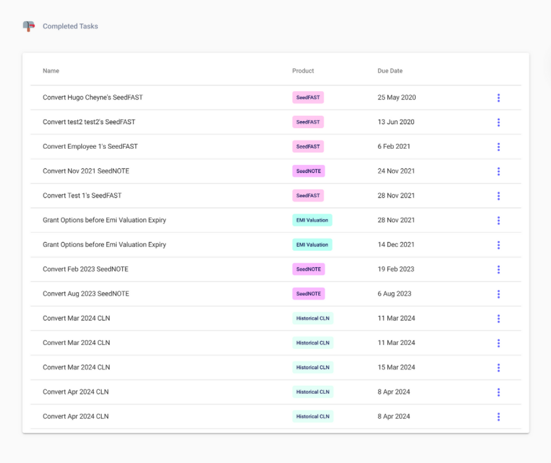This screenshot has height=463, width=551.
Task: Click the SeedFAST badge in the Employee 1 row
Action: pyautogui.click(x=308, y=147)
